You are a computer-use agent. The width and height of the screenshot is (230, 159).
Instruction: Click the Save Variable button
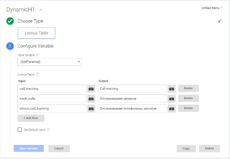pos(29,148)
